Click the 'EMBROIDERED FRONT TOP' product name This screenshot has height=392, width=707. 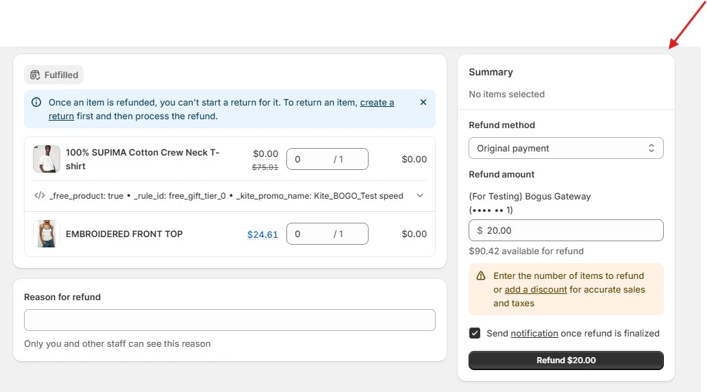pos(124,234)
